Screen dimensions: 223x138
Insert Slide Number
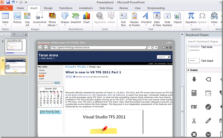(x=167, y=19)
